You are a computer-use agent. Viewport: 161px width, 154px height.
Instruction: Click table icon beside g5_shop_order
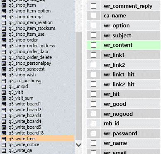(4, 40)
